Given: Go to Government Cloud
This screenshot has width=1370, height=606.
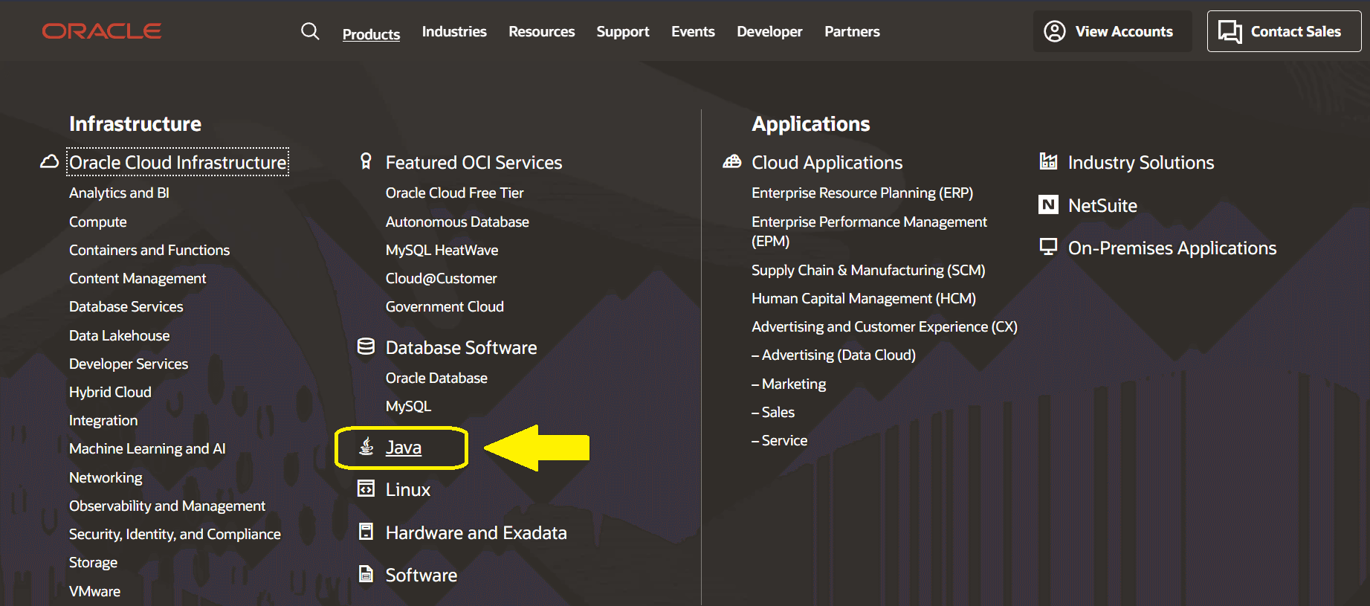Looking at the screenshot, I should pos(445,306).
